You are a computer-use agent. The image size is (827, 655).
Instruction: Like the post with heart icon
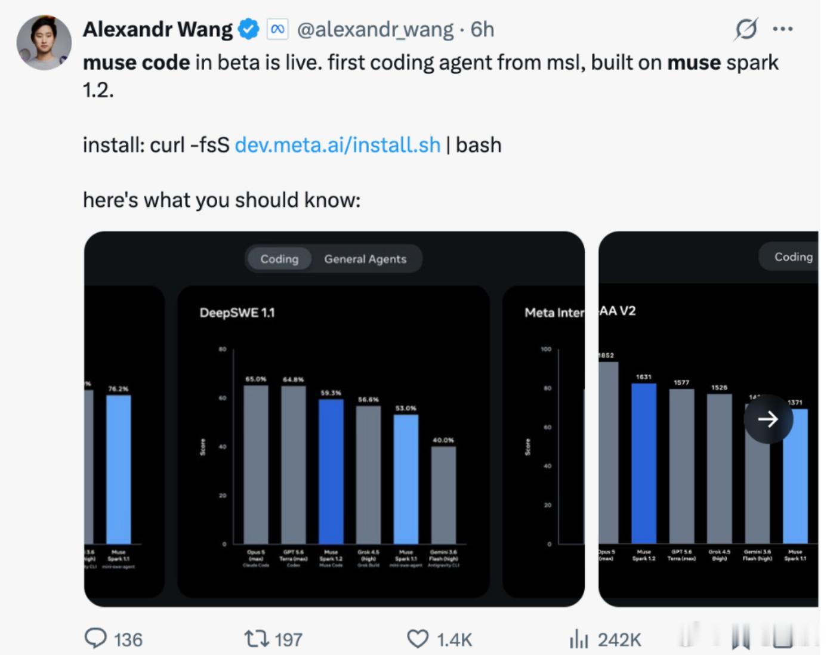pos(418,639)
